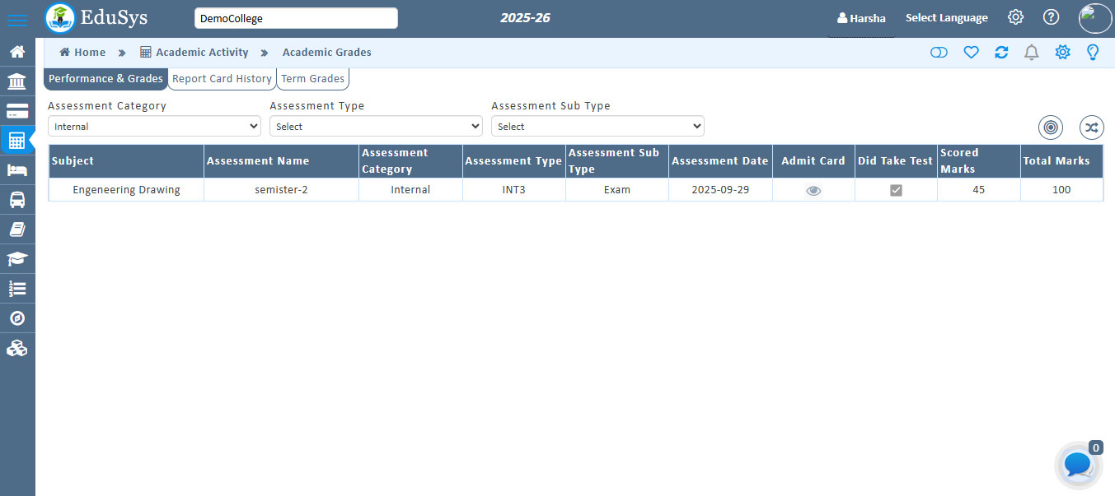
Task: Expand the Assessment Type select menu
Action: pos(376,126)
